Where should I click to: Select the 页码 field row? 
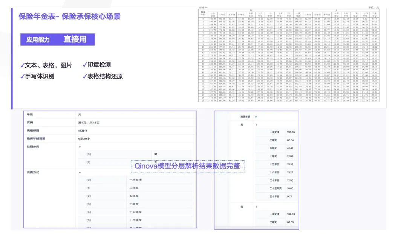[110, 123]
